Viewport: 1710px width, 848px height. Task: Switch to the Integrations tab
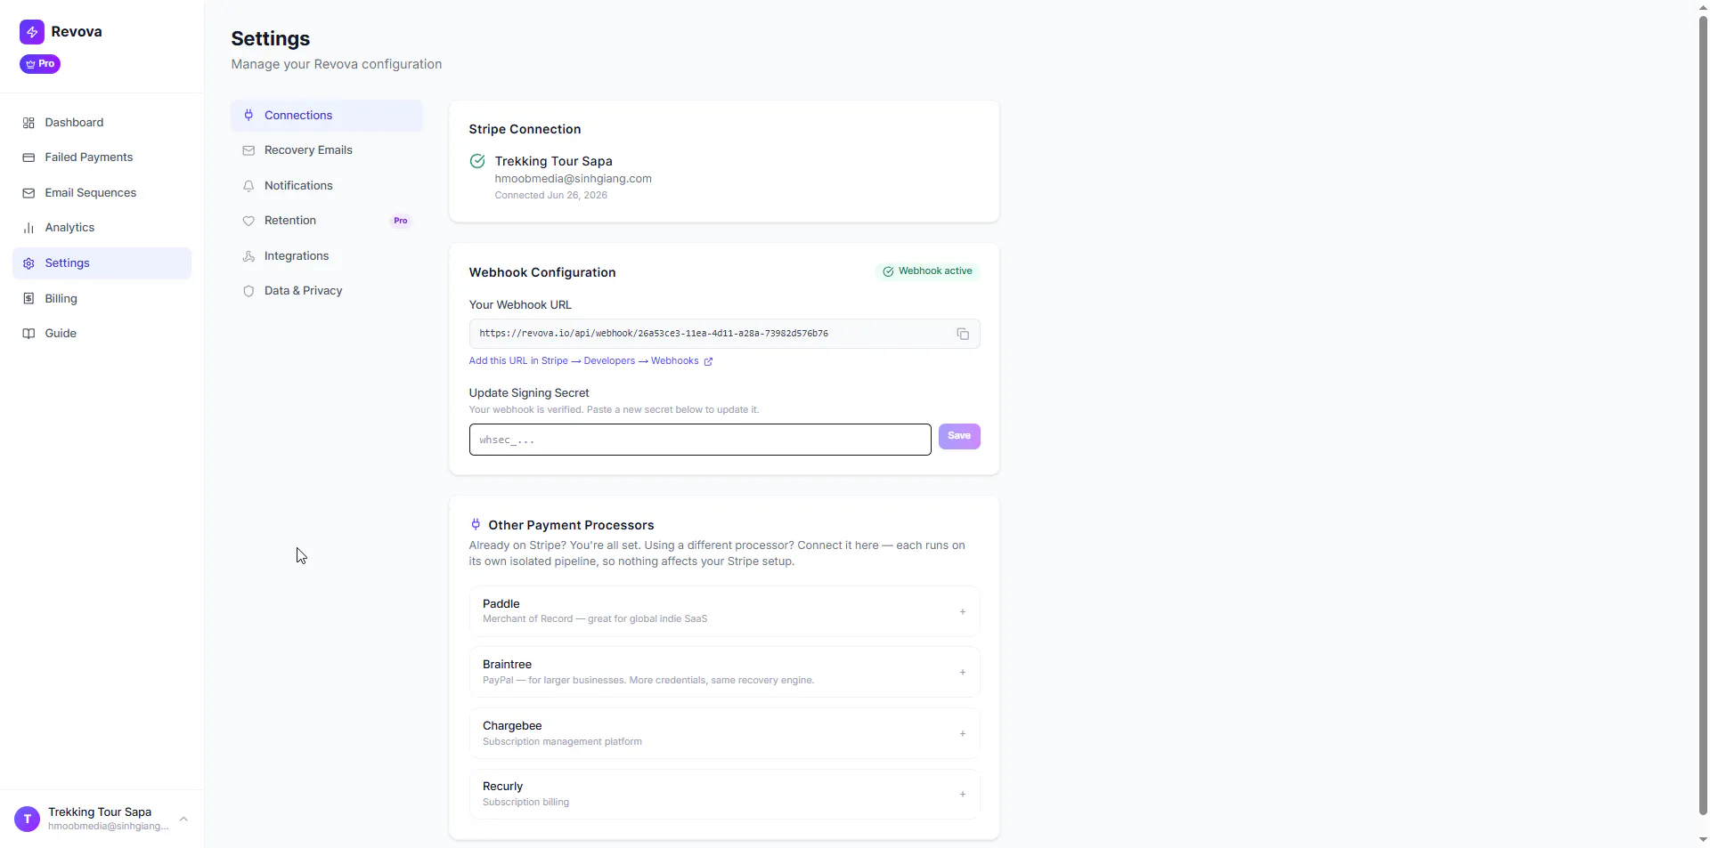point(327,256)
